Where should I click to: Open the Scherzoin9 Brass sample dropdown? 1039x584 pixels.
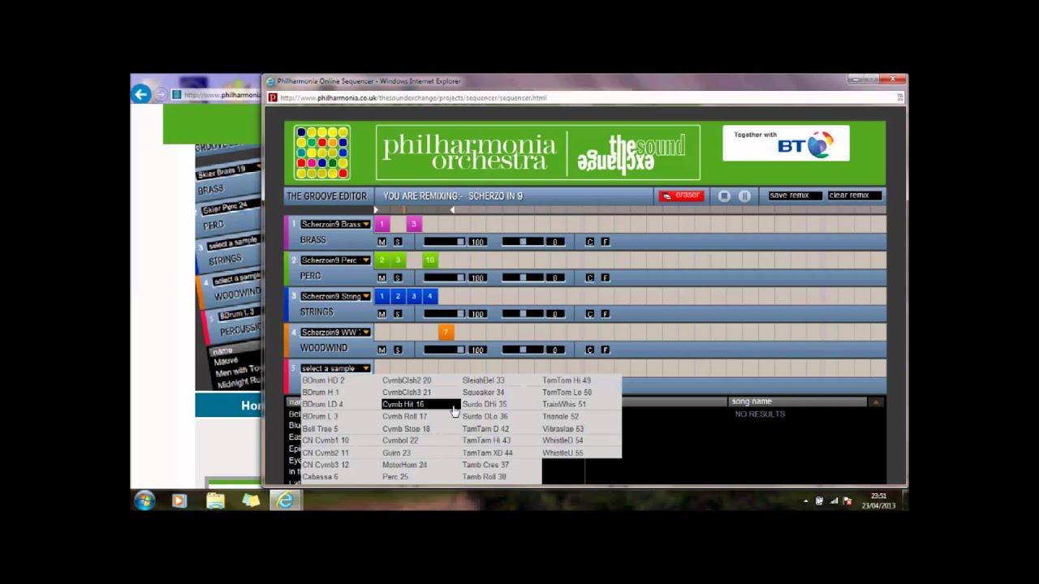(335, 224)
